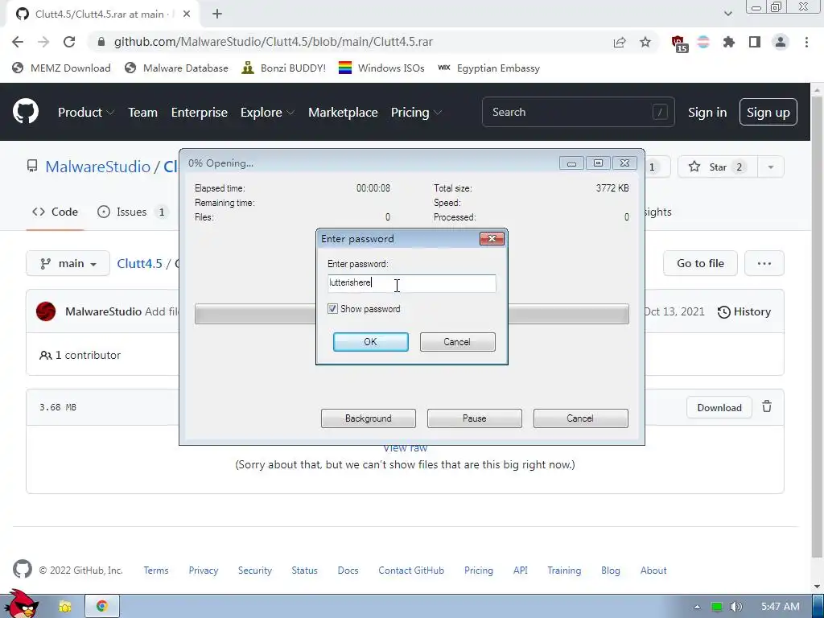
Task: Close the Clutt4.5 browser tab
Action: coord(187,14)
